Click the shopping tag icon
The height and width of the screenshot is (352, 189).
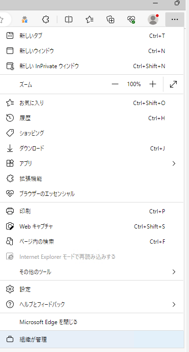click(x=10, y=133)
